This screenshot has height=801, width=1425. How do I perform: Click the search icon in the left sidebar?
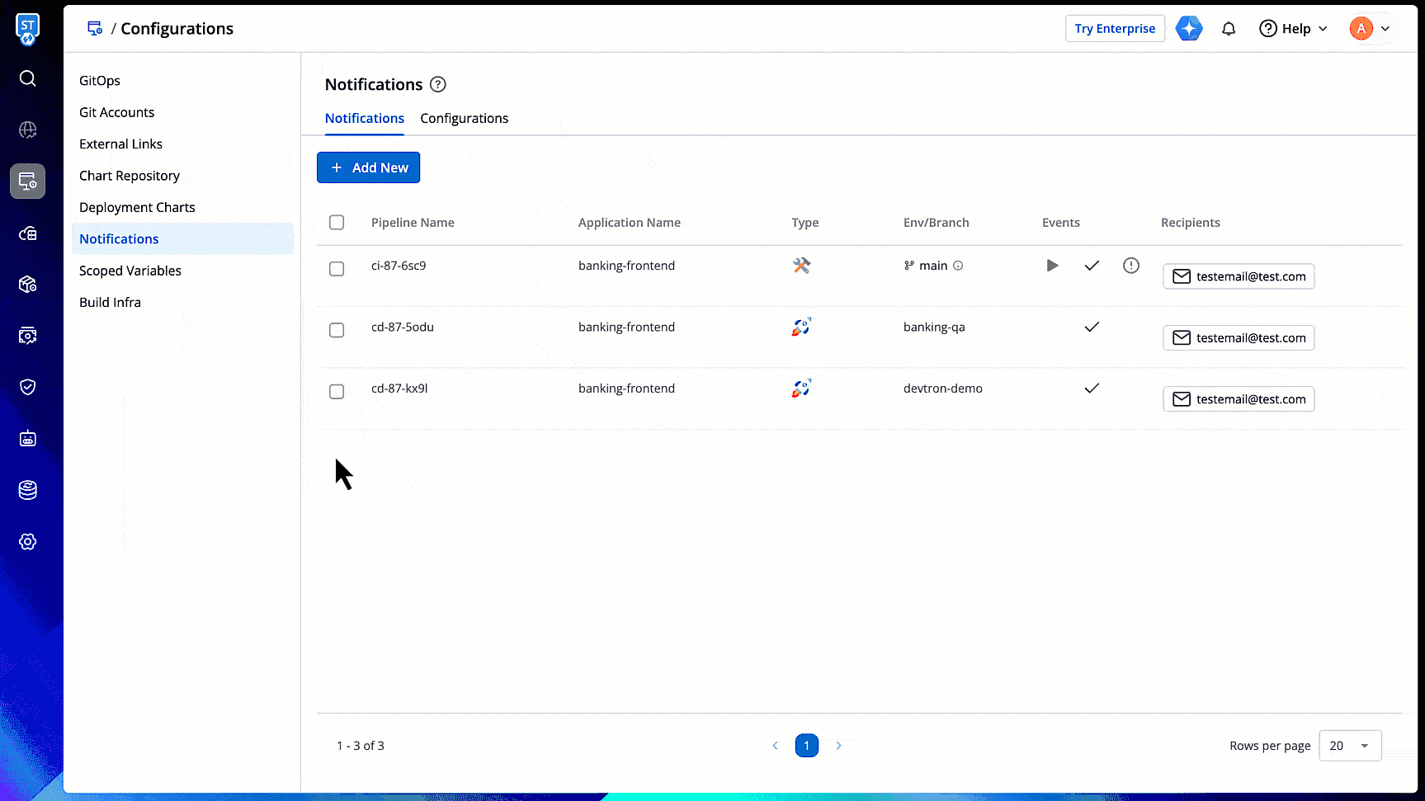pos(27,78)
